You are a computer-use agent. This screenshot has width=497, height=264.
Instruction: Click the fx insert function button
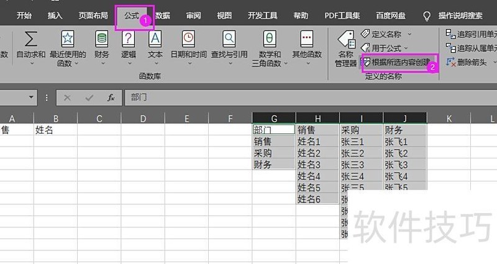111,98
